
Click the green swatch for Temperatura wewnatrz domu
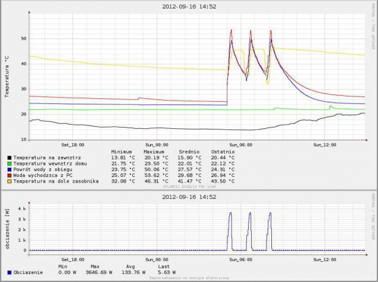tap(9, 164)
